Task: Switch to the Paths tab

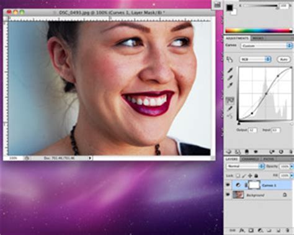Action: coord(269,159)
